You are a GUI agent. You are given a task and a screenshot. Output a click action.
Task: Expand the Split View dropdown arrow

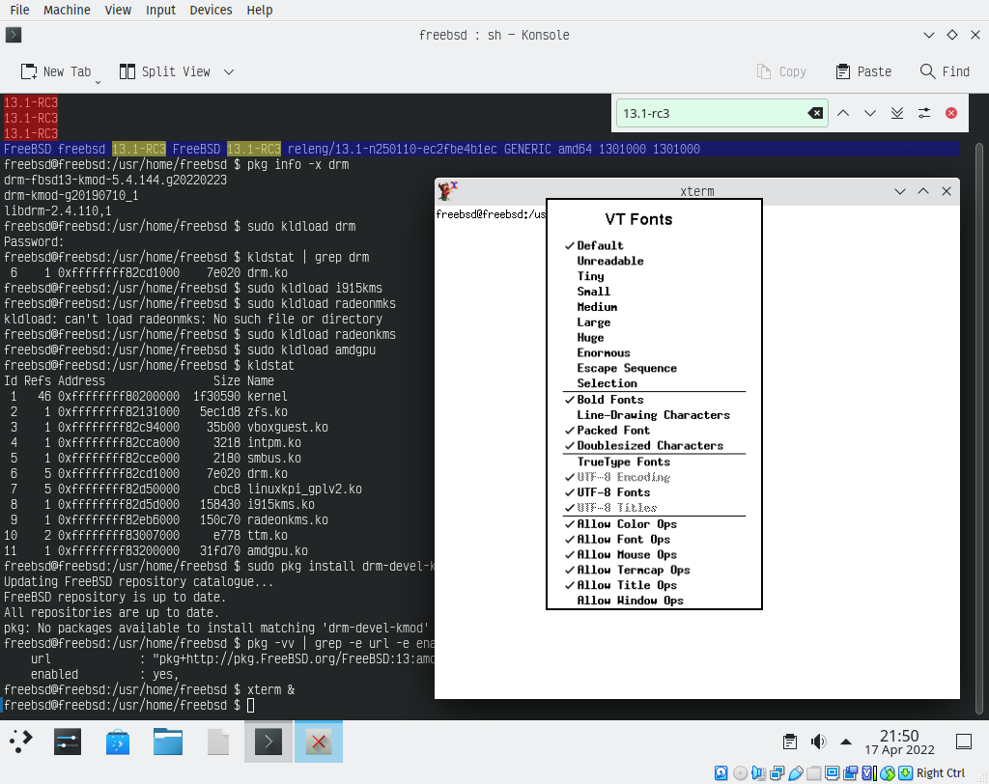tap(229, 71)
